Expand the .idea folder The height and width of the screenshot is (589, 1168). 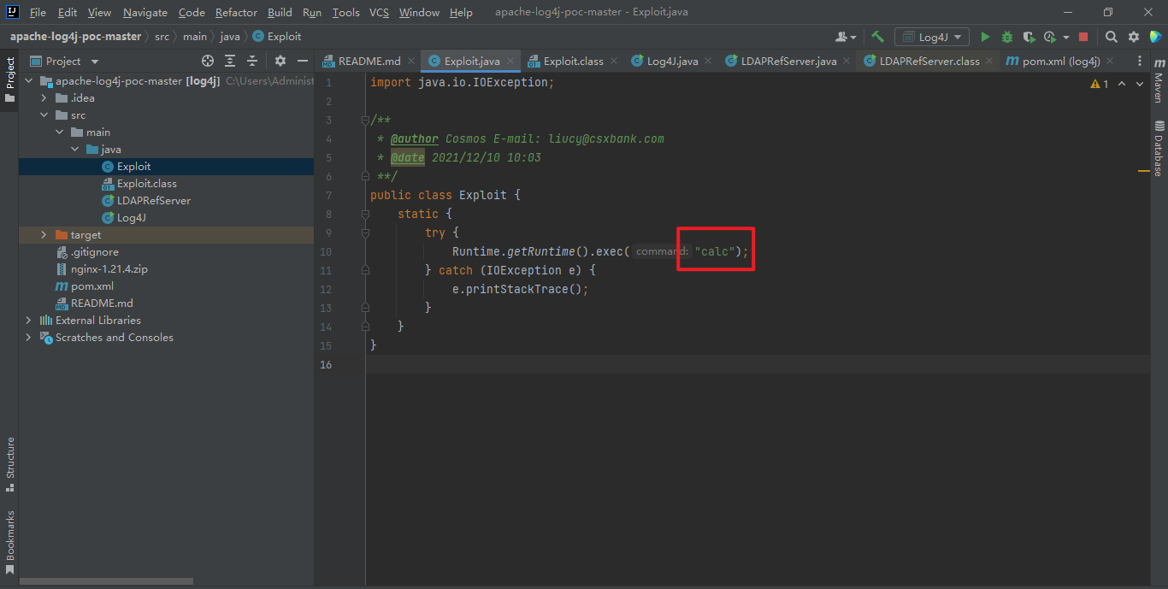click(x=44, y=98)
